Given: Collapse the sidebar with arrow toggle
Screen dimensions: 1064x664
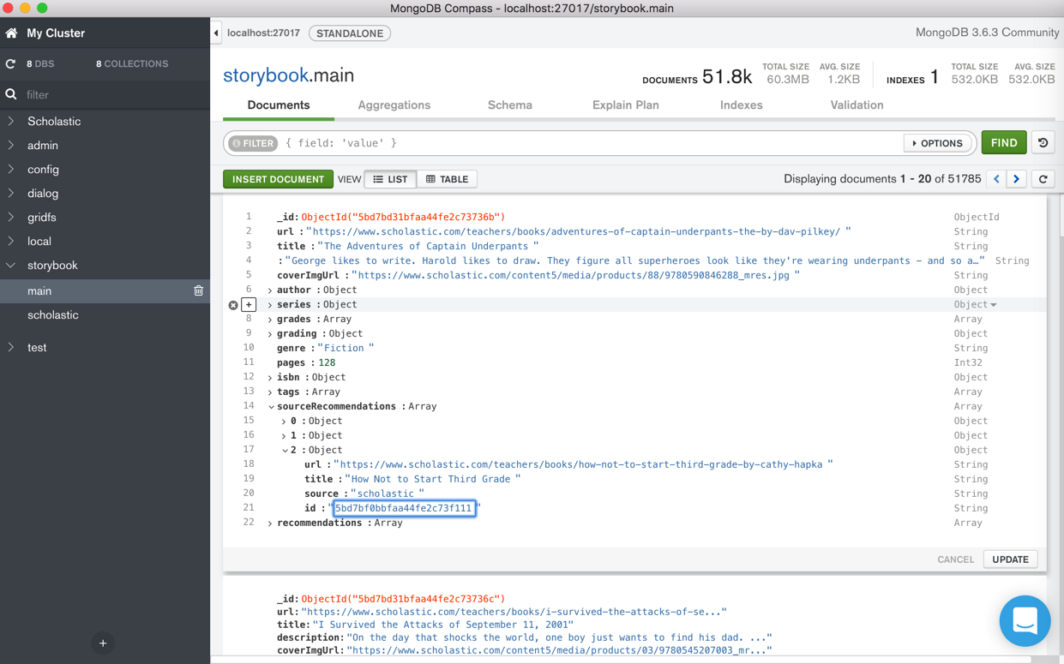Looking at the screenshot, I should (x=216, y=33).
